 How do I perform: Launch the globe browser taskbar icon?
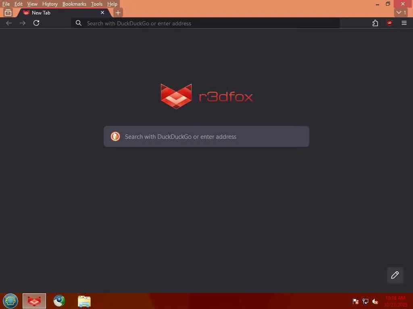point(59,301)
